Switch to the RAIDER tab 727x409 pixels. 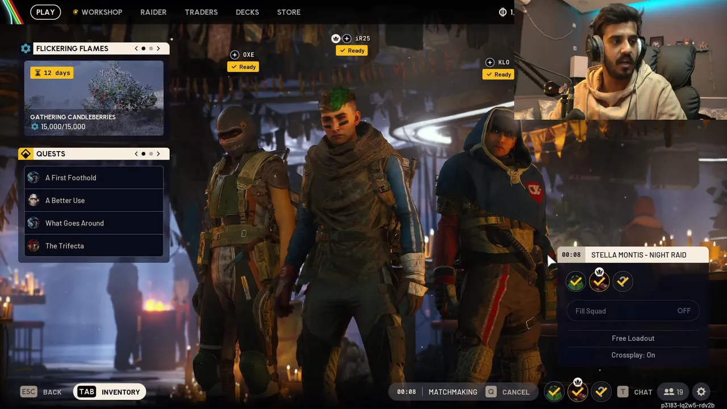(x=153, y=12)
